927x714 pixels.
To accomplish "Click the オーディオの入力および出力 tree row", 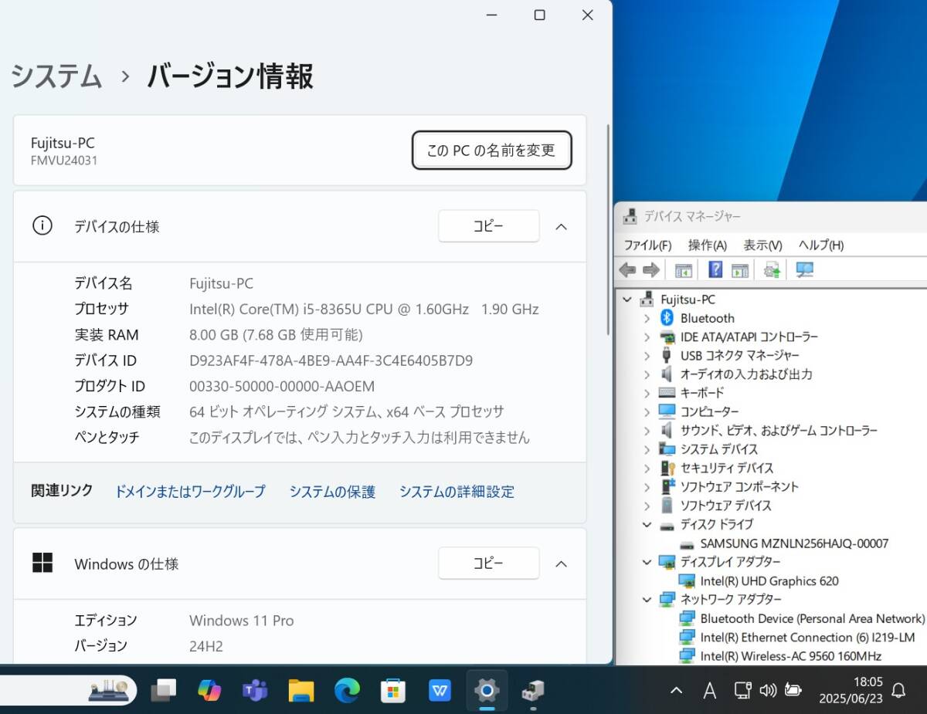I will click(x=736, y=374).
